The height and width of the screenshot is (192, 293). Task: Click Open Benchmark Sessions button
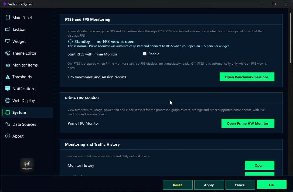[x=247, y=77]
